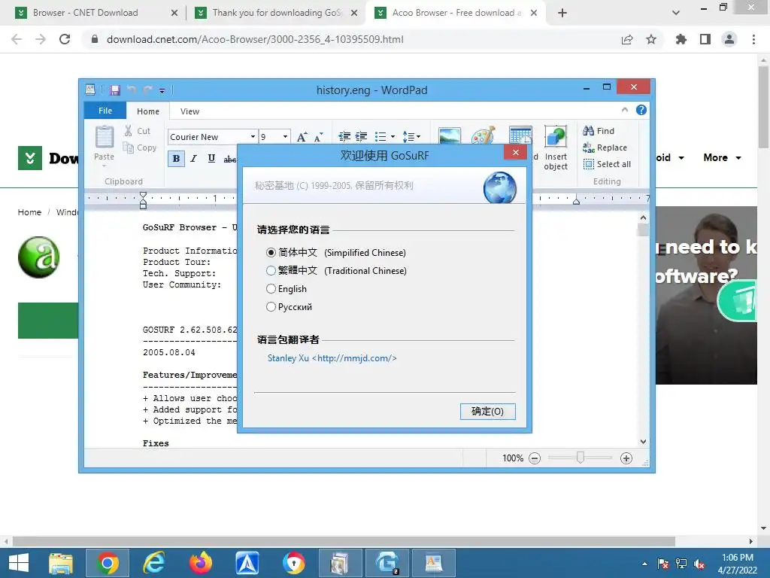Open File Explorer from the taskbar
This screenshot has height=578, width=770.
[x=61, y=563]
